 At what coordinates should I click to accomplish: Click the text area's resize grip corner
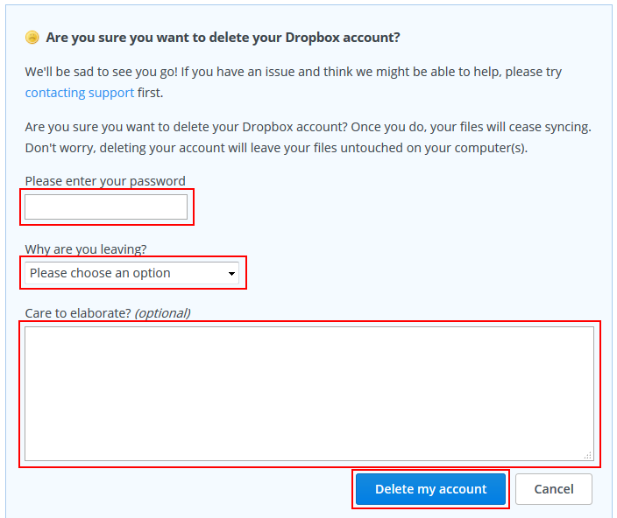[x=588, y=455]
